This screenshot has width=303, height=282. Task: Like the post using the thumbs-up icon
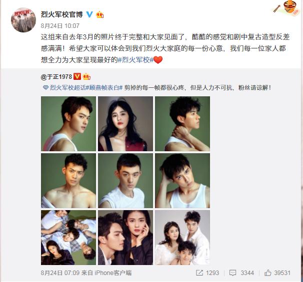click(x=268, y=273)
